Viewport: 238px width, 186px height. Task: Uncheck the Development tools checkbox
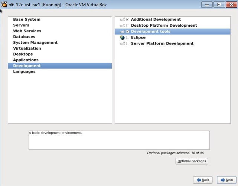point(128,31)
